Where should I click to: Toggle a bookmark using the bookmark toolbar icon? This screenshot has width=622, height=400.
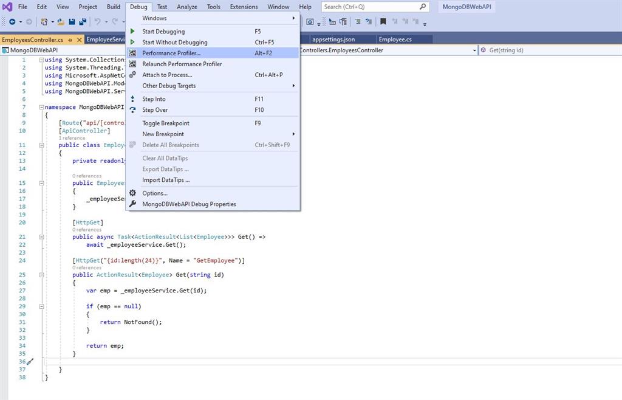tap(383, 21)
